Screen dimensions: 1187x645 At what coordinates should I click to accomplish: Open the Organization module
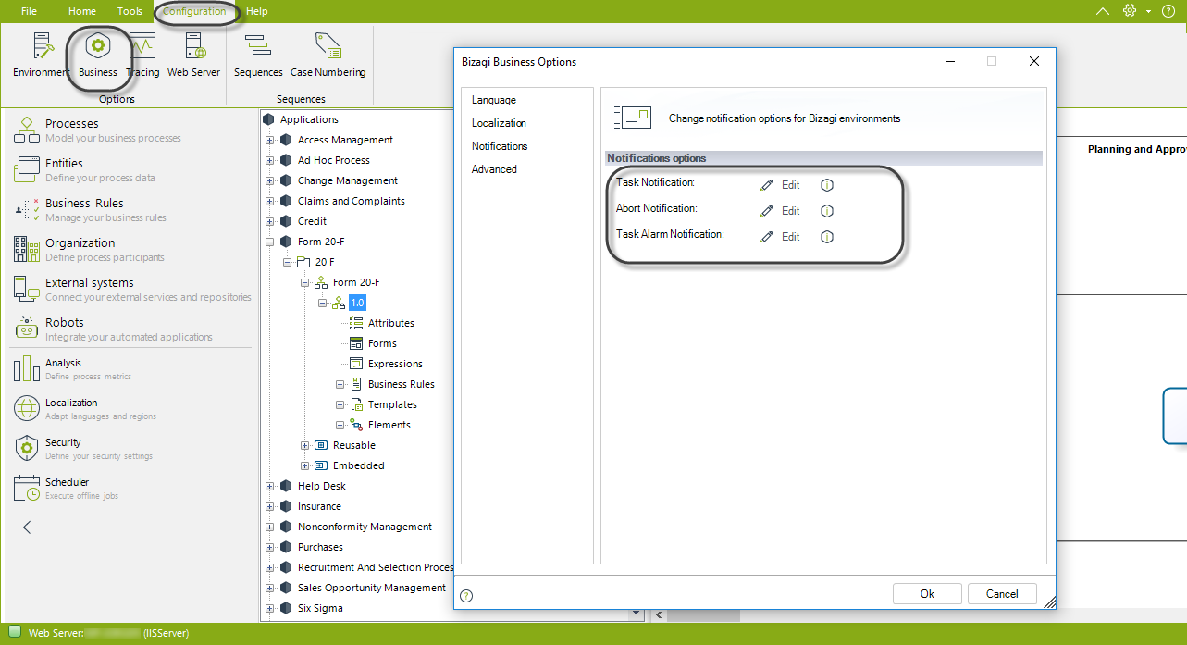tap(131, 249)
